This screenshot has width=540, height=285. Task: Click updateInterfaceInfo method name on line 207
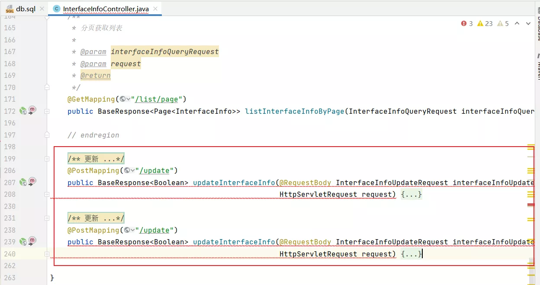click(x=234, y=183)
